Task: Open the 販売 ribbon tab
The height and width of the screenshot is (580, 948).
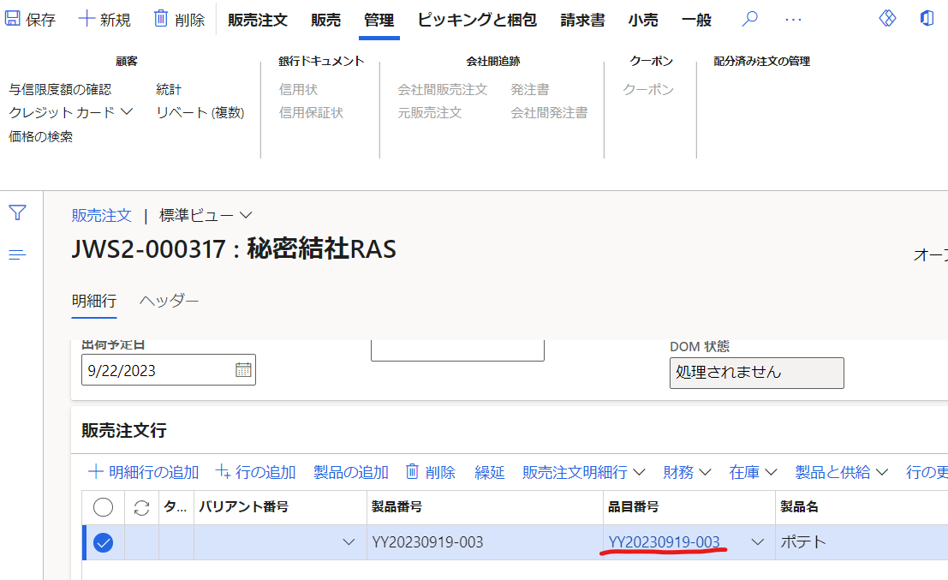Action: (326, 20)
